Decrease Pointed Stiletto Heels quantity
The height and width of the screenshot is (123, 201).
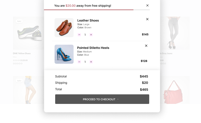click(x=79, y=62)
